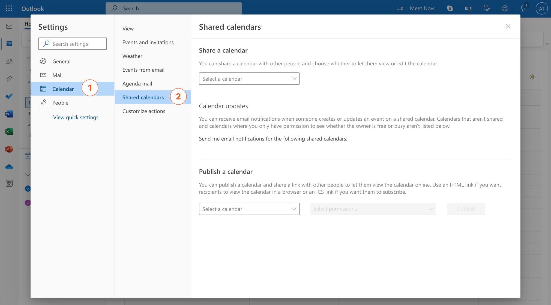This screenshot has width=551, height=305.
Task: Click View quick settings link
Action: pos(76,117)
